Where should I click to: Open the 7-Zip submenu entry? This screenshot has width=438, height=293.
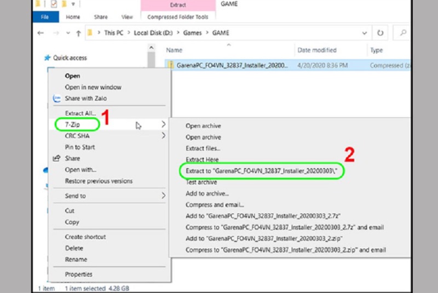click(x=73, y=124)
